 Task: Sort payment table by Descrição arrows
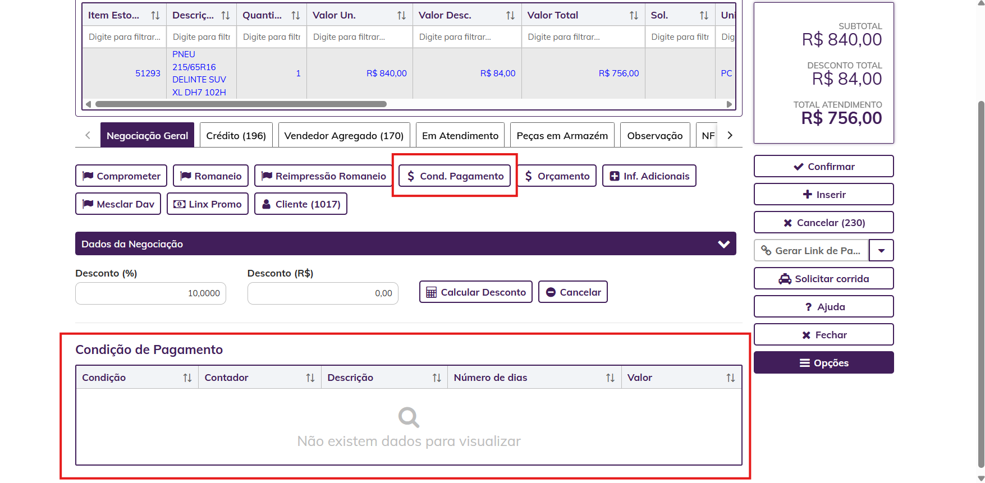point(437,378)
